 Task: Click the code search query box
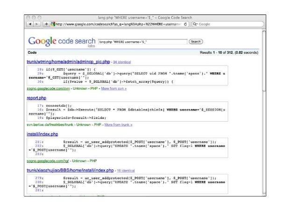click(142, 42)
